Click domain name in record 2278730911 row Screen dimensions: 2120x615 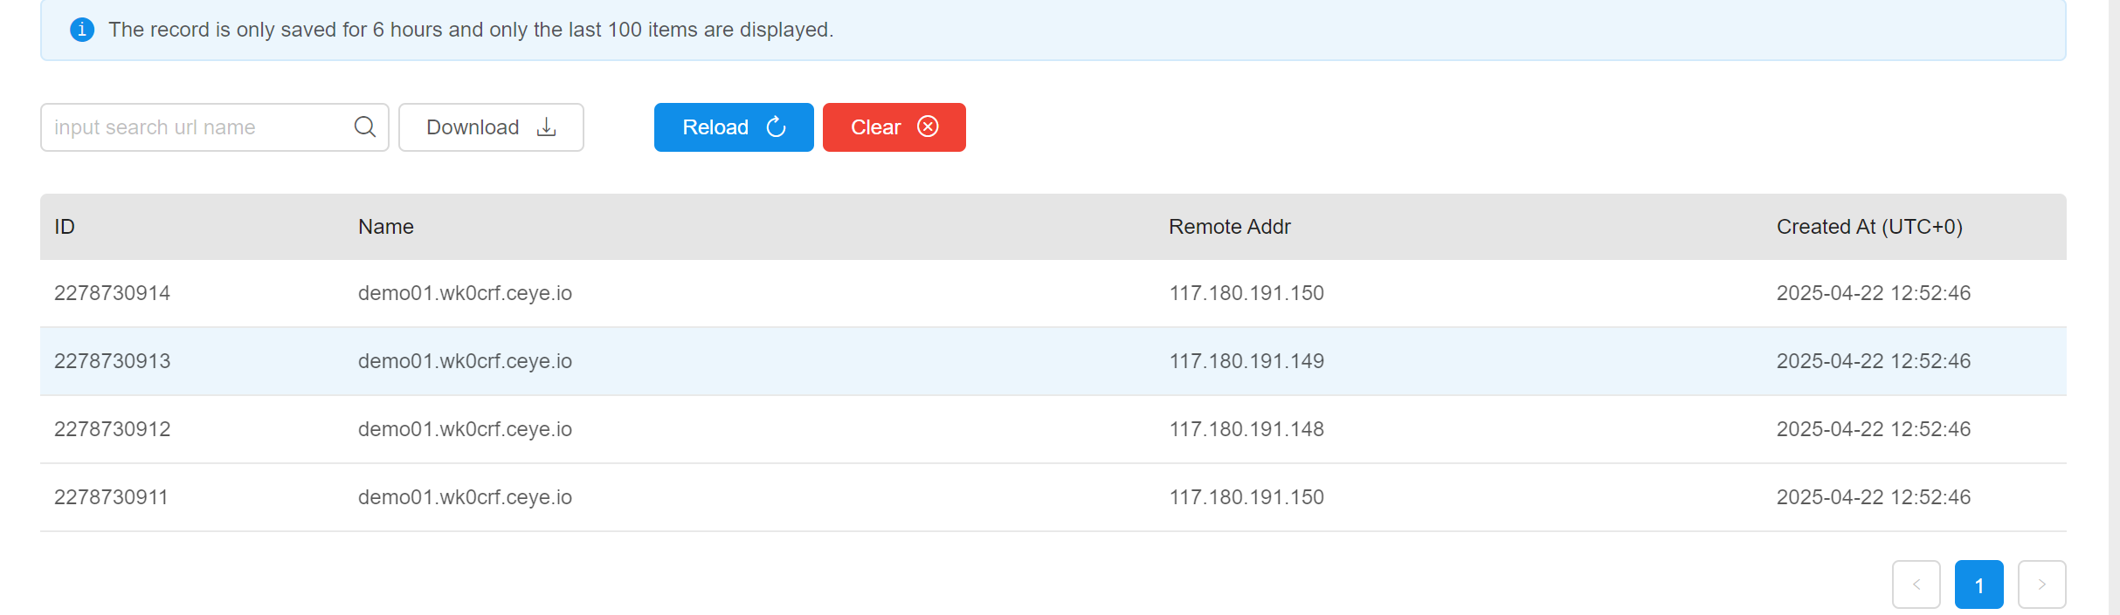tap(465, 497)
